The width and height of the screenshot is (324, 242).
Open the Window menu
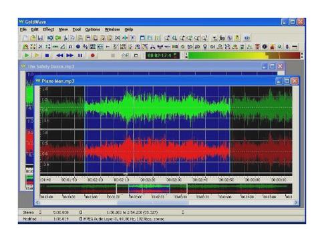[112, 29]
